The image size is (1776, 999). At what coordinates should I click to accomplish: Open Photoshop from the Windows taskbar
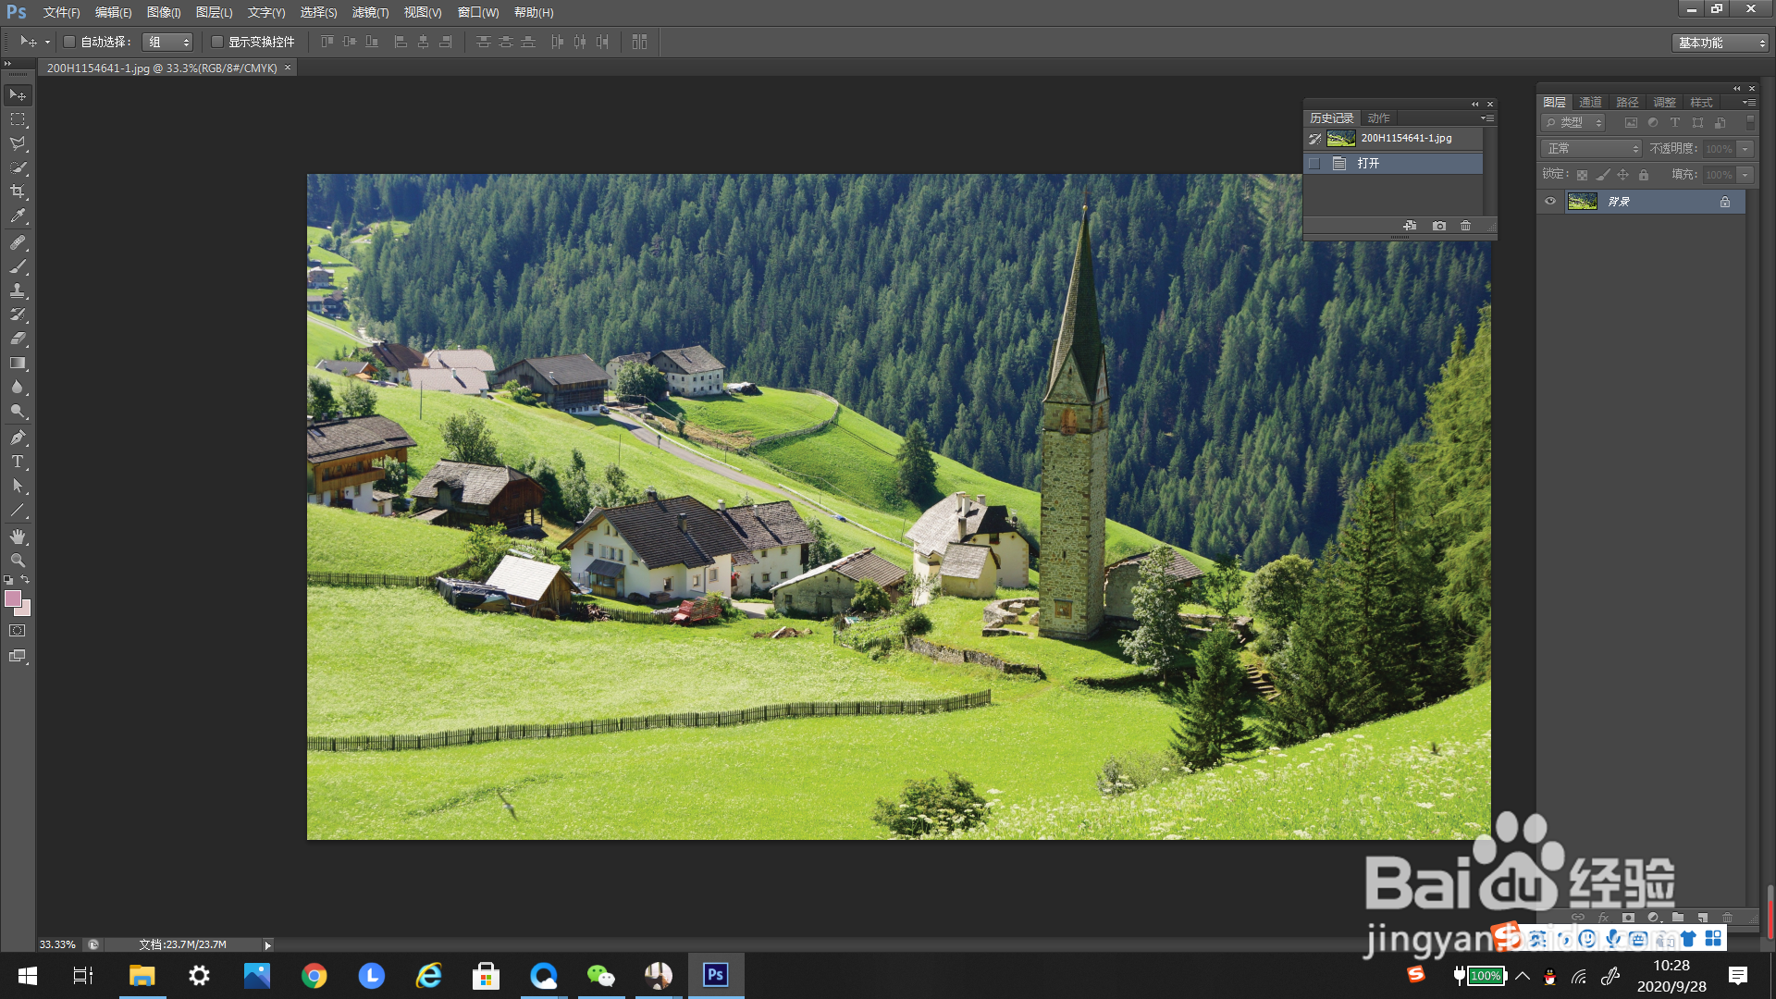715,975
